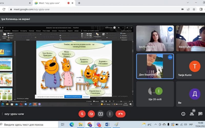
Task: Toggle the camera on/off button
Action: (91, 114)
